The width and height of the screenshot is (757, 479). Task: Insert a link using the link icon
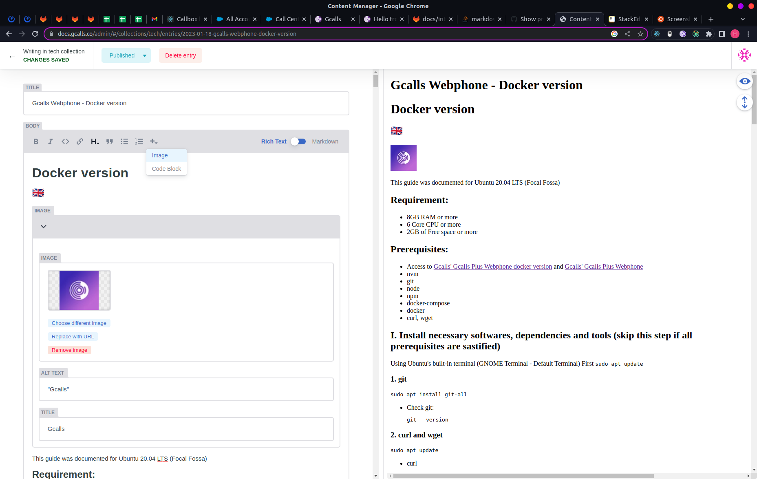[80, 141]
